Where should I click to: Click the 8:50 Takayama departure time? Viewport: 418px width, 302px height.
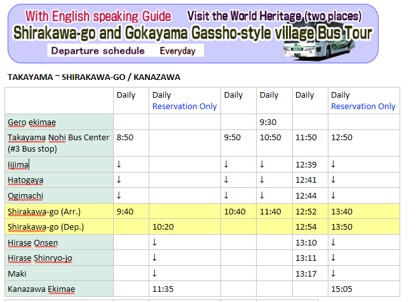tap(125, 138)
